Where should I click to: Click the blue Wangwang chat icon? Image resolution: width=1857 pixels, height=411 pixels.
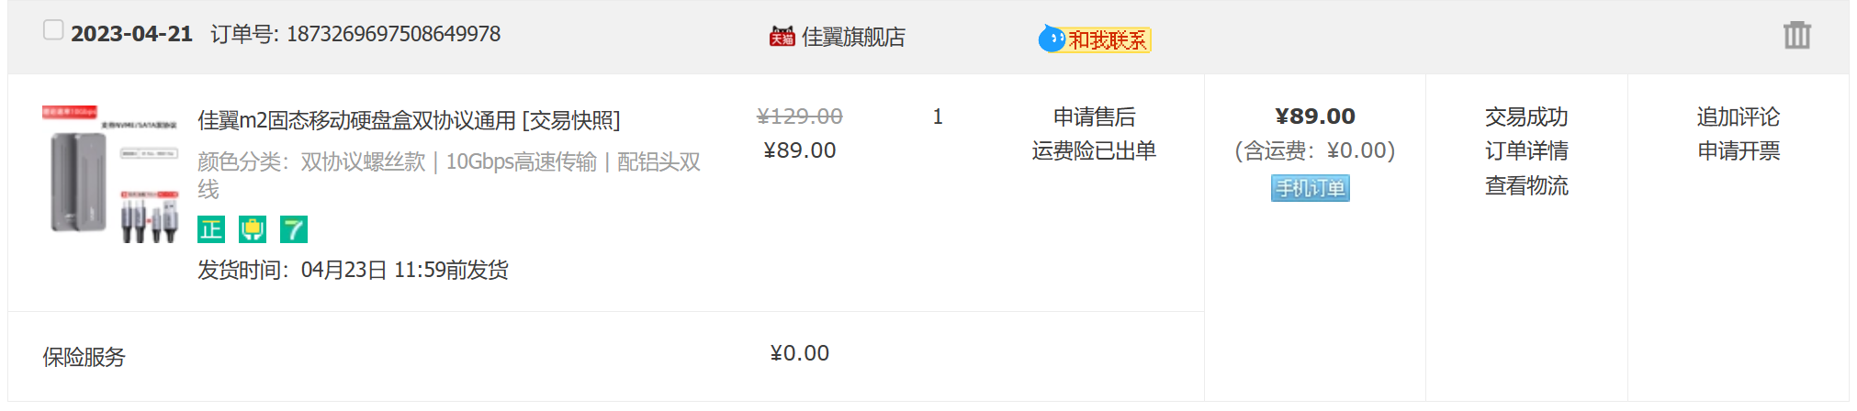tap(1051, 39)
